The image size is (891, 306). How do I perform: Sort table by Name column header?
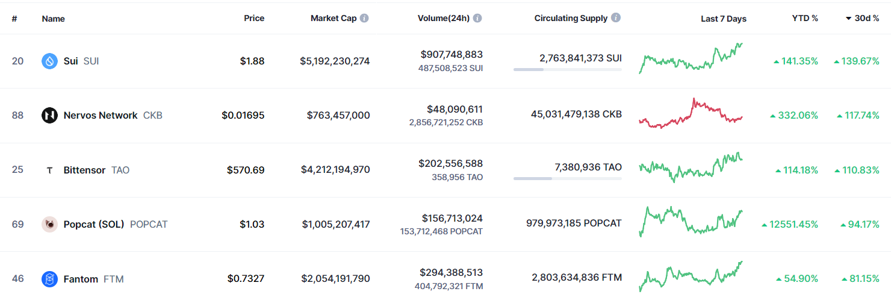point(54,19)
